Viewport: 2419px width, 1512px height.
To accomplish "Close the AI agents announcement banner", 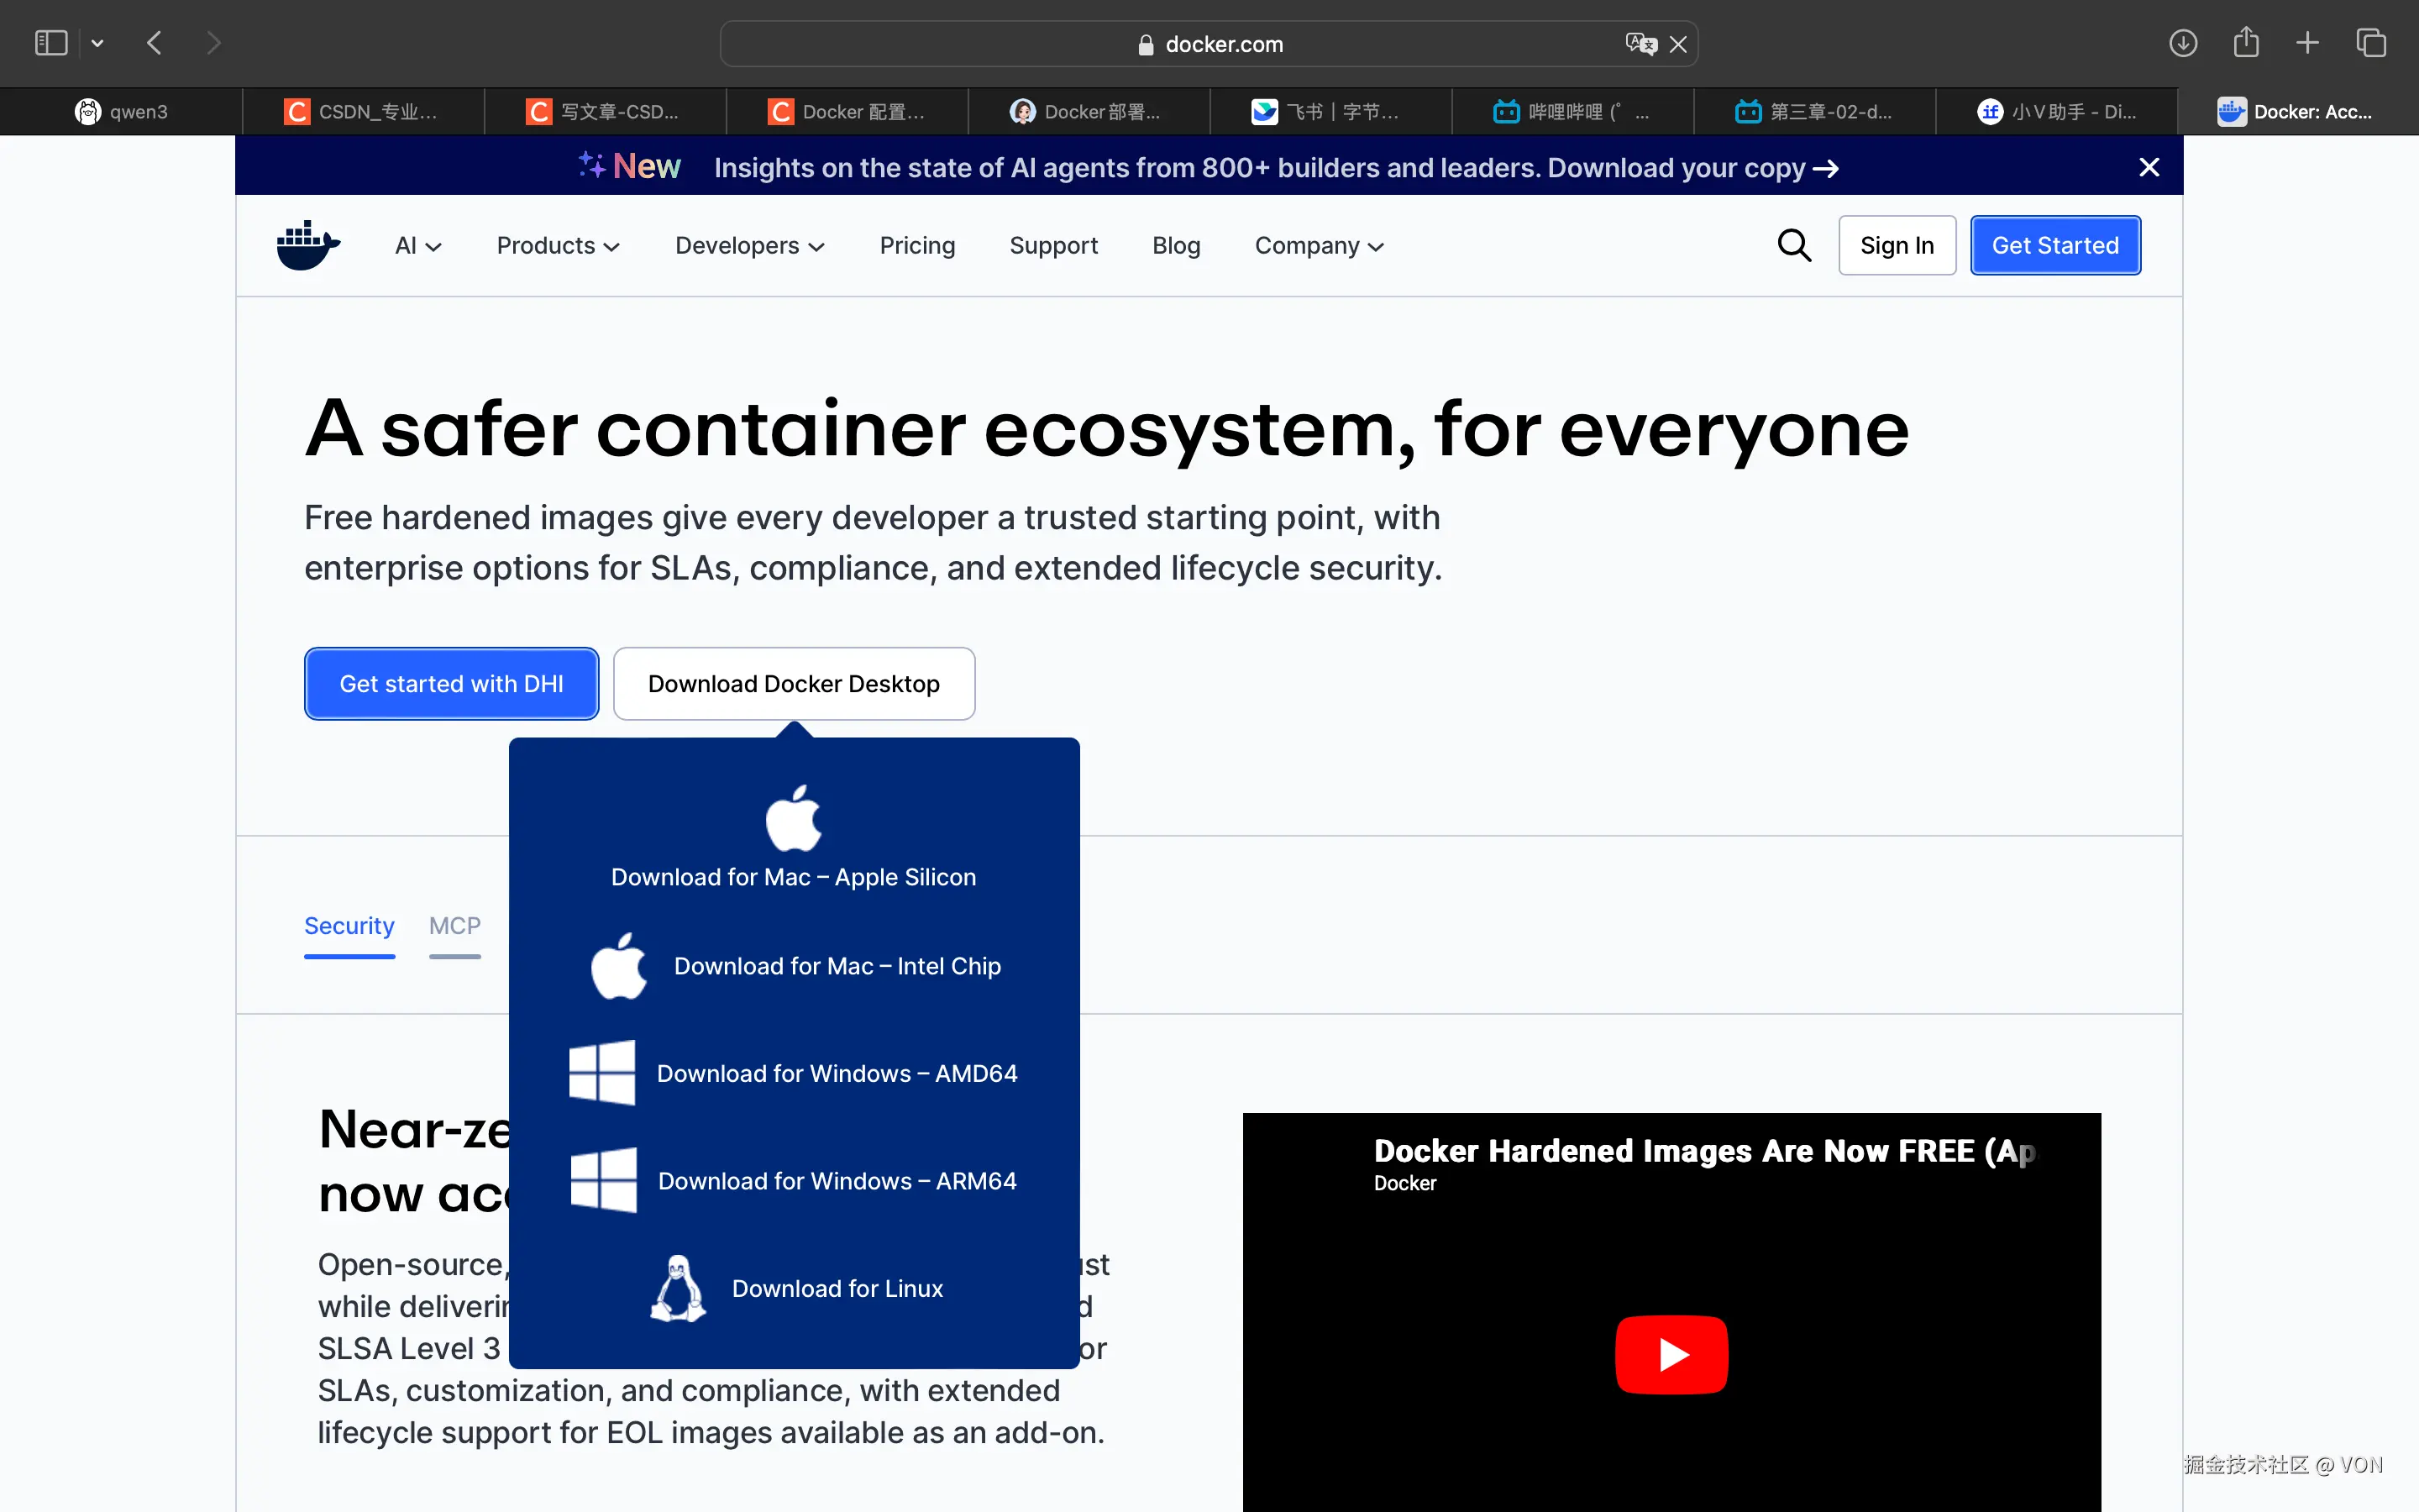I will point(2149,166).
